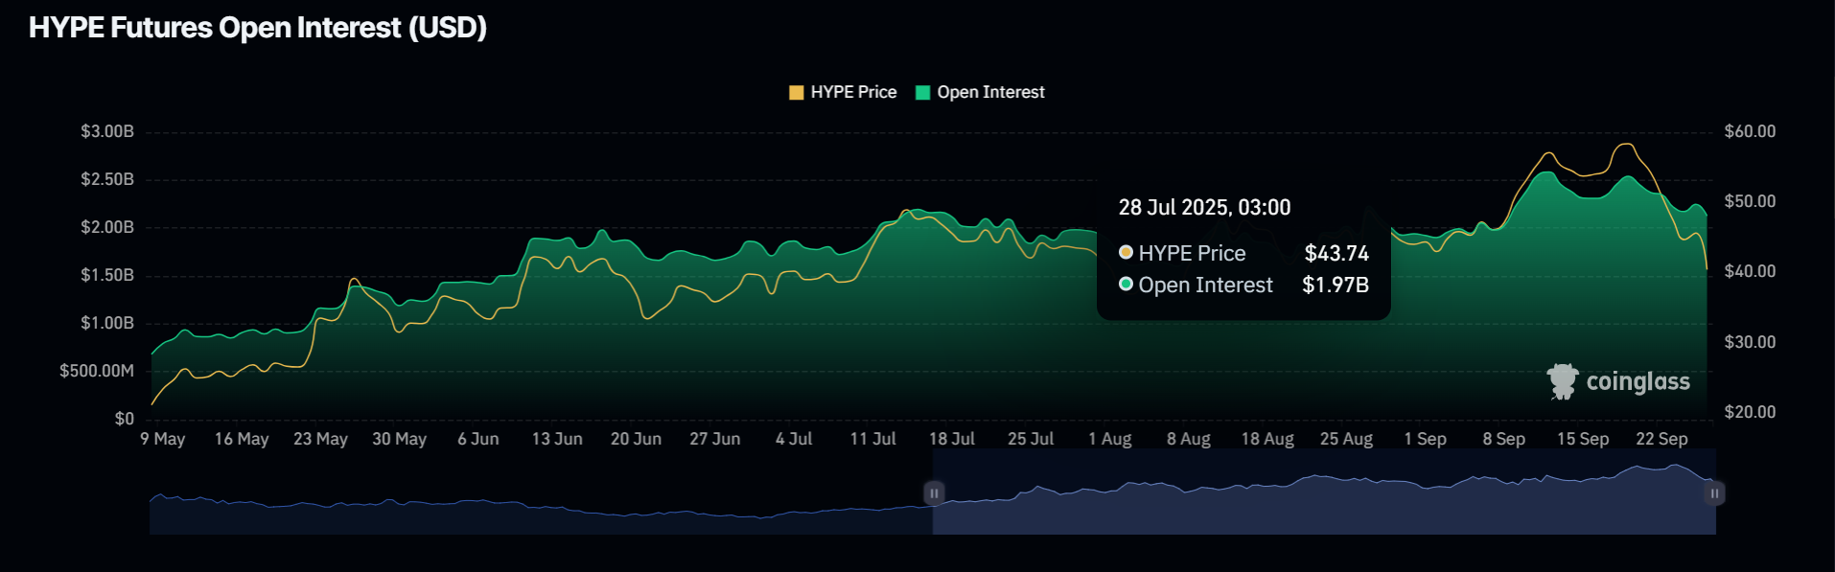Image resolution: width=1835 pixels, height=572 pixels.
Task: Click the 9 May x-axis date label
Action: click(x=163, y=439)
